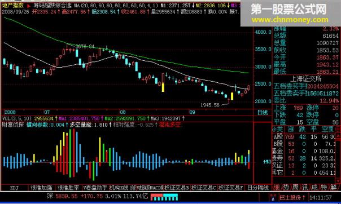Click the 筹码超跌综合选 indicator name
Screen dimensions: 341x204
53,6
